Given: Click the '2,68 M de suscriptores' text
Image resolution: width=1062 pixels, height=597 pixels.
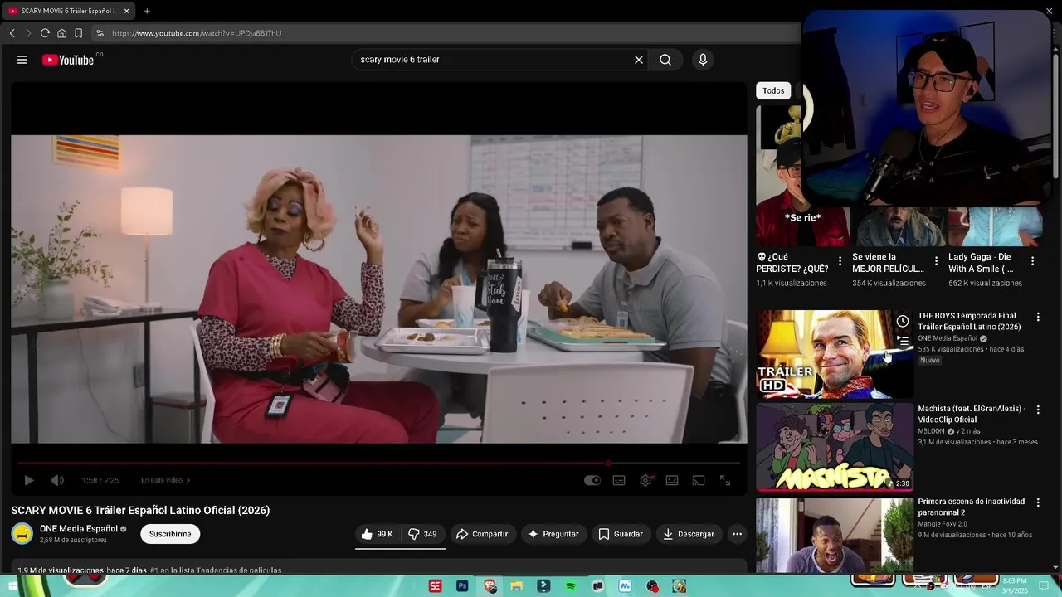Looking at the screenshot, I should [73, 541].
